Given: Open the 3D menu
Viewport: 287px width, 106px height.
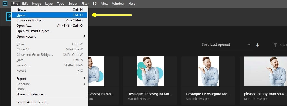Looking at the screenshot, I should [95, 4].
